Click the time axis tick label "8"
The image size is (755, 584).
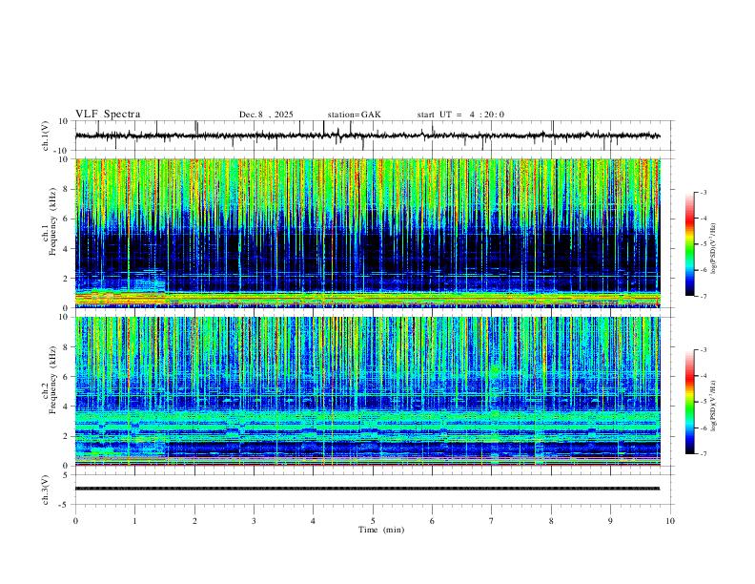click(x=551, y=521)
